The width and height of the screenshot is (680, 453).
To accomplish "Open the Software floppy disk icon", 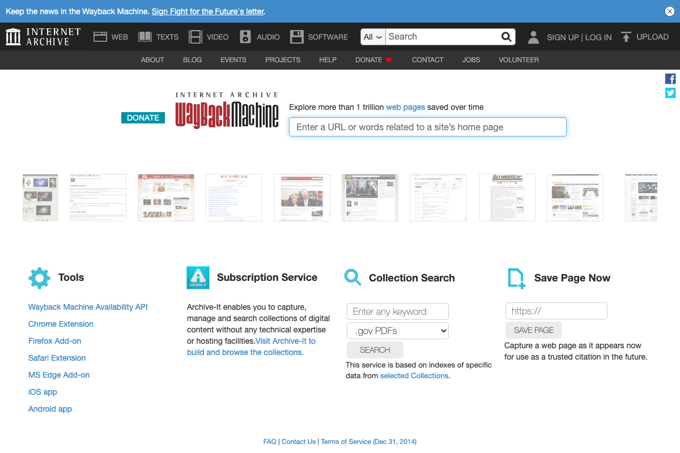I will pyautogui.click(x=297, y=37).
